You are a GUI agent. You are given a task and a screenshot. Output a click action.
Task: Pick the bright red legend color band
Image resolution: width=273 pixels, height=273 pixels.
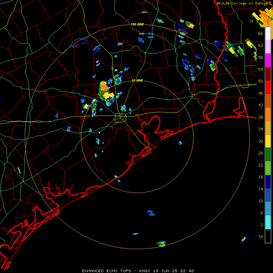pos(268,87)
